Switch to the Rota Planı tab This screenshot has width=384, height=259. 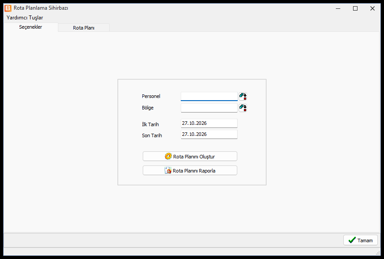pos(84,28)
